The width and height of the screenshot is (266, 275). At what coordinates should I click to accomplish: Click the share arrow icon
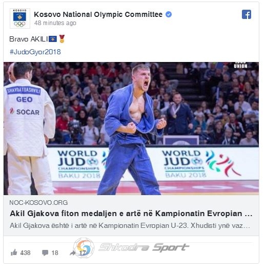[72, 253]
